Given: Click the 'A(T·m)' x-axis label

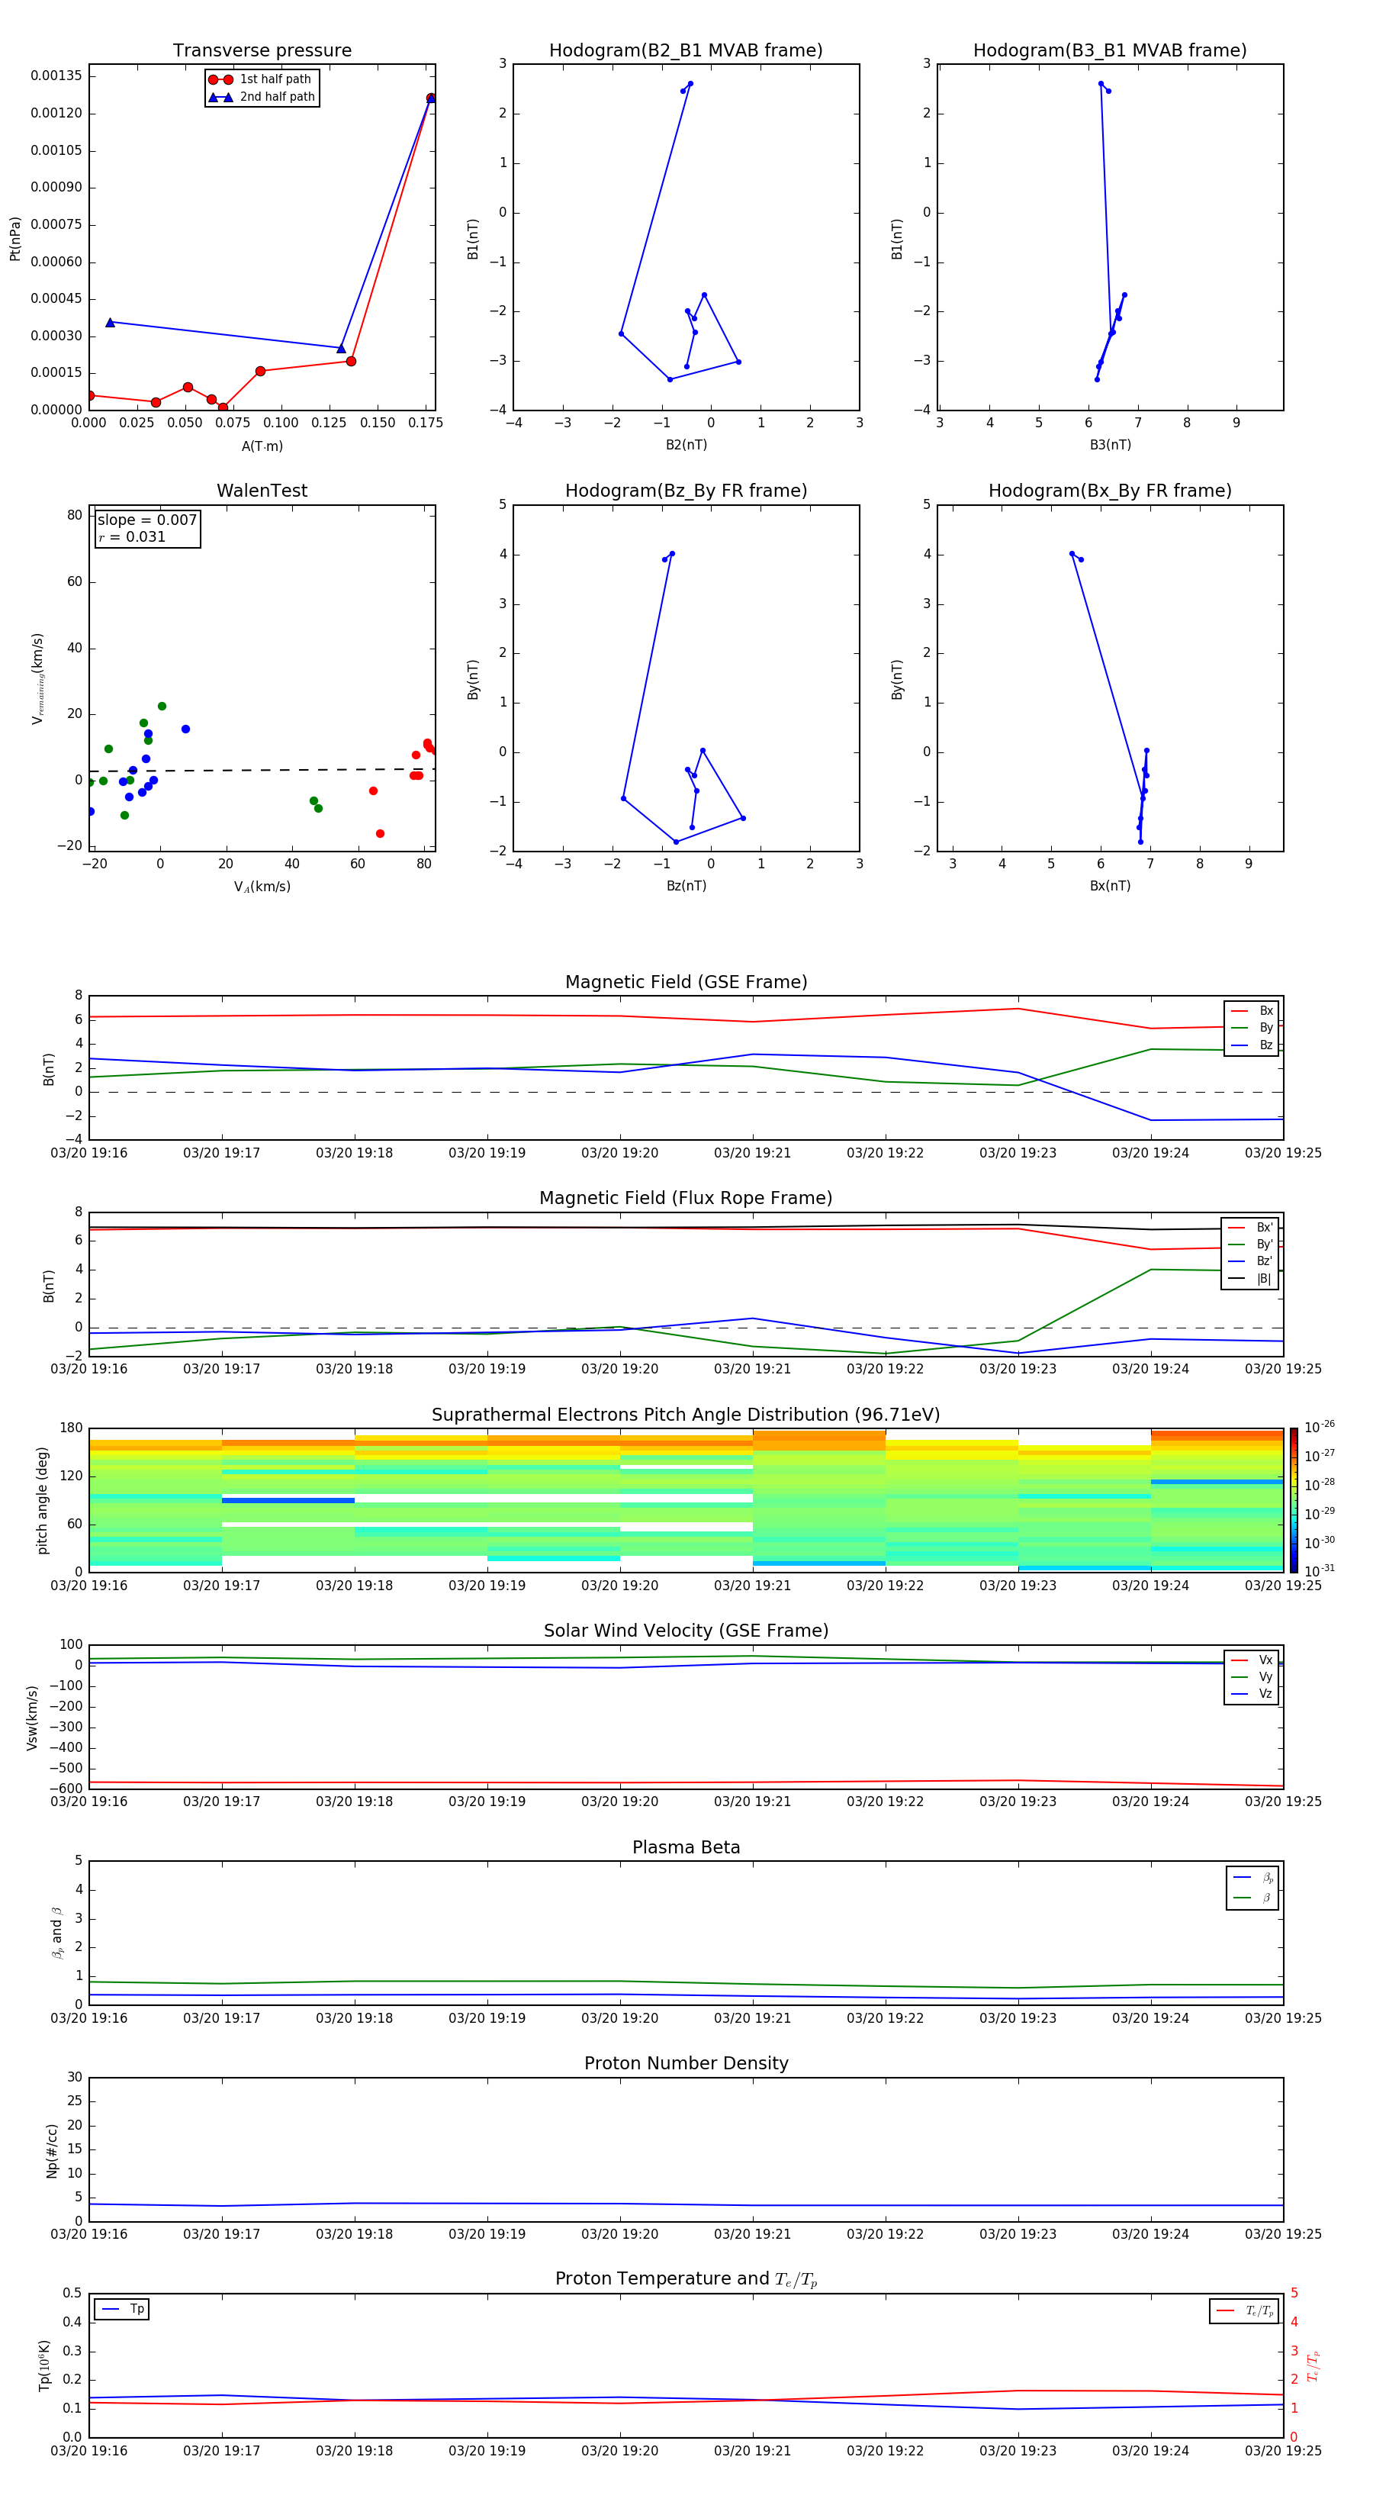Looking at the screenshot, I should pos(262,446).
